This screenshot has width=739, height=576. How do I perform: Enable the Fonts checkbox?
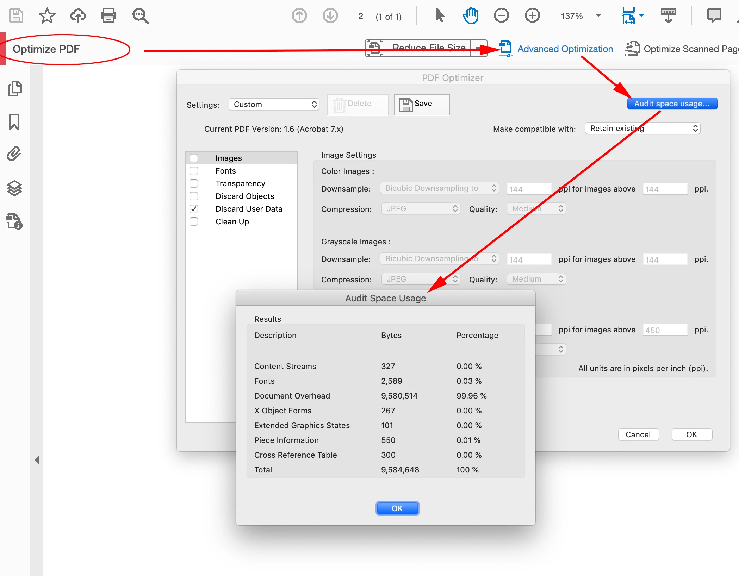pyautogui.click(x=194, y=171)
